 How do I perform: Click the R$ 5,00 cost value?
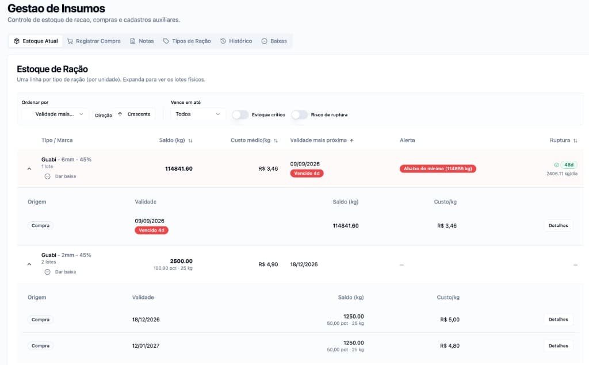click(450, 320)
